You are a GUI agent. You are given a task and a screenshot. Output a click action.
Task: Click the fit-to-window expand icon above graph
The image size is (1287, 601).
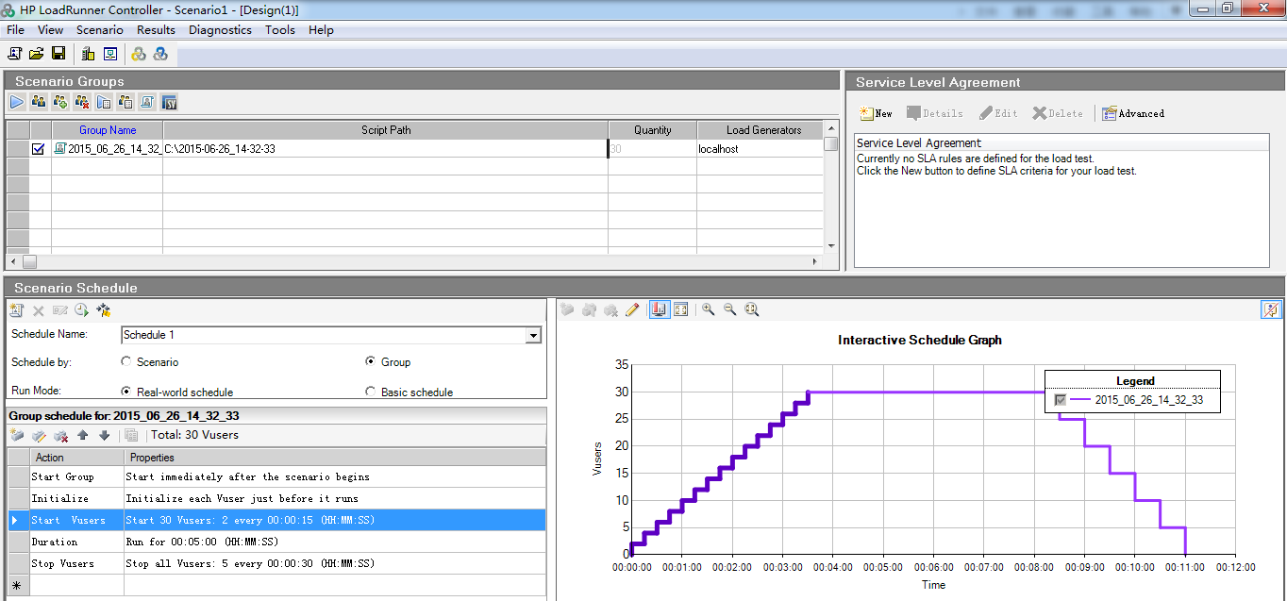[680, 309]
